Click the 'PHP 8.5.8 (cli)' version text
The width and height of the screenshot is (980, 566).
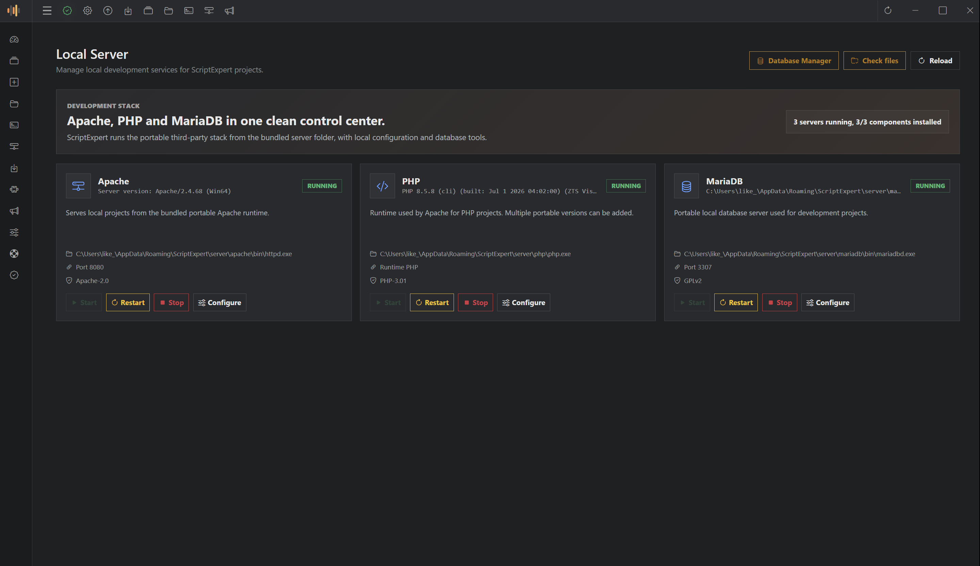click(499, 191)
